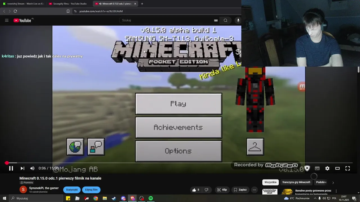Go back in browser history
The width and height of the screenshot is (360, 202).
tap(4, 11)
